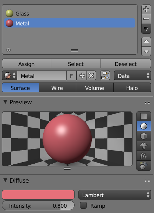The image size is (154, 213).
Task: Select the Metal material slot
Action: [70, 23]
